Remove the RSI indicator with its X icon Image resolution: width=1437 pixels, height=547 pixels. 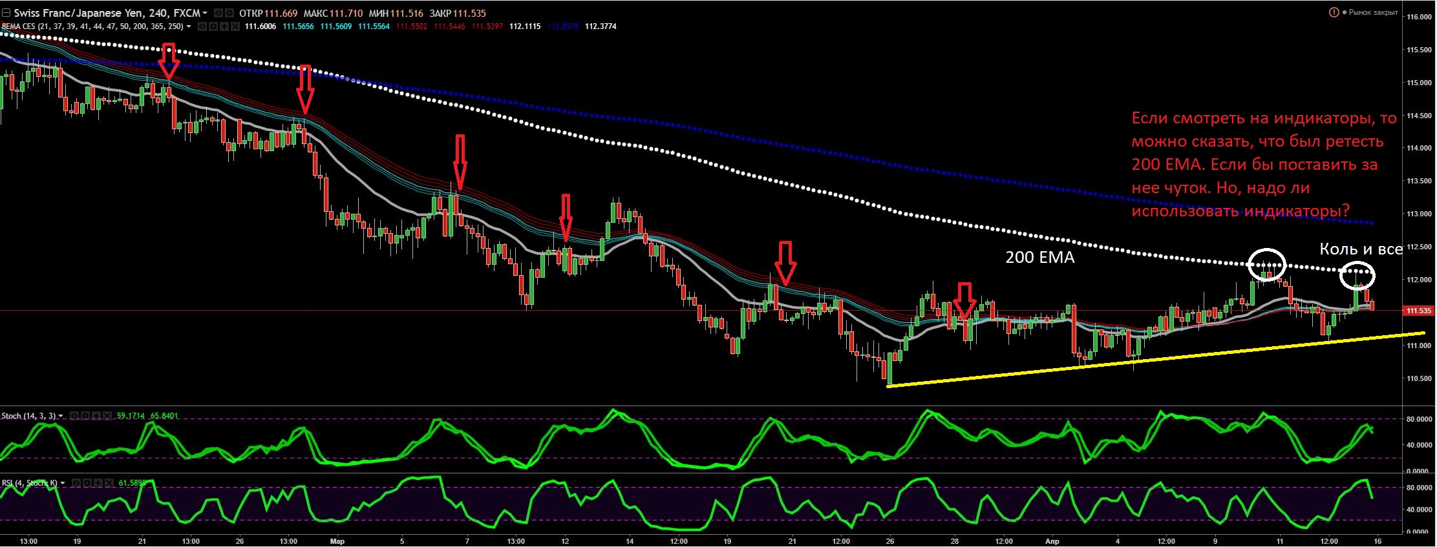[x=109, y=483]
